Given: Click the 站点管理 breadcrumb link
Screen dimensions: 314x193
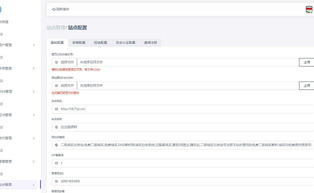Looking at the screenshot, I should 56,27.
